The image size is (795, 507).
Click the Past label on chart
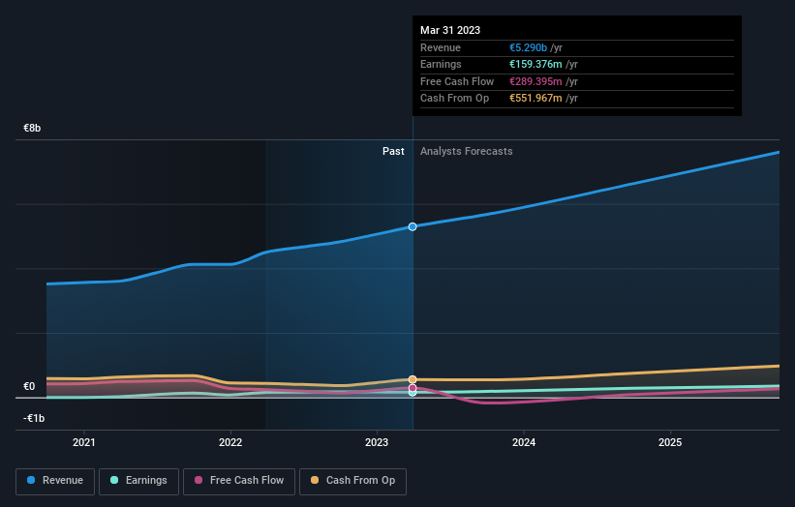pyautogui.click(x=393, y=151)
